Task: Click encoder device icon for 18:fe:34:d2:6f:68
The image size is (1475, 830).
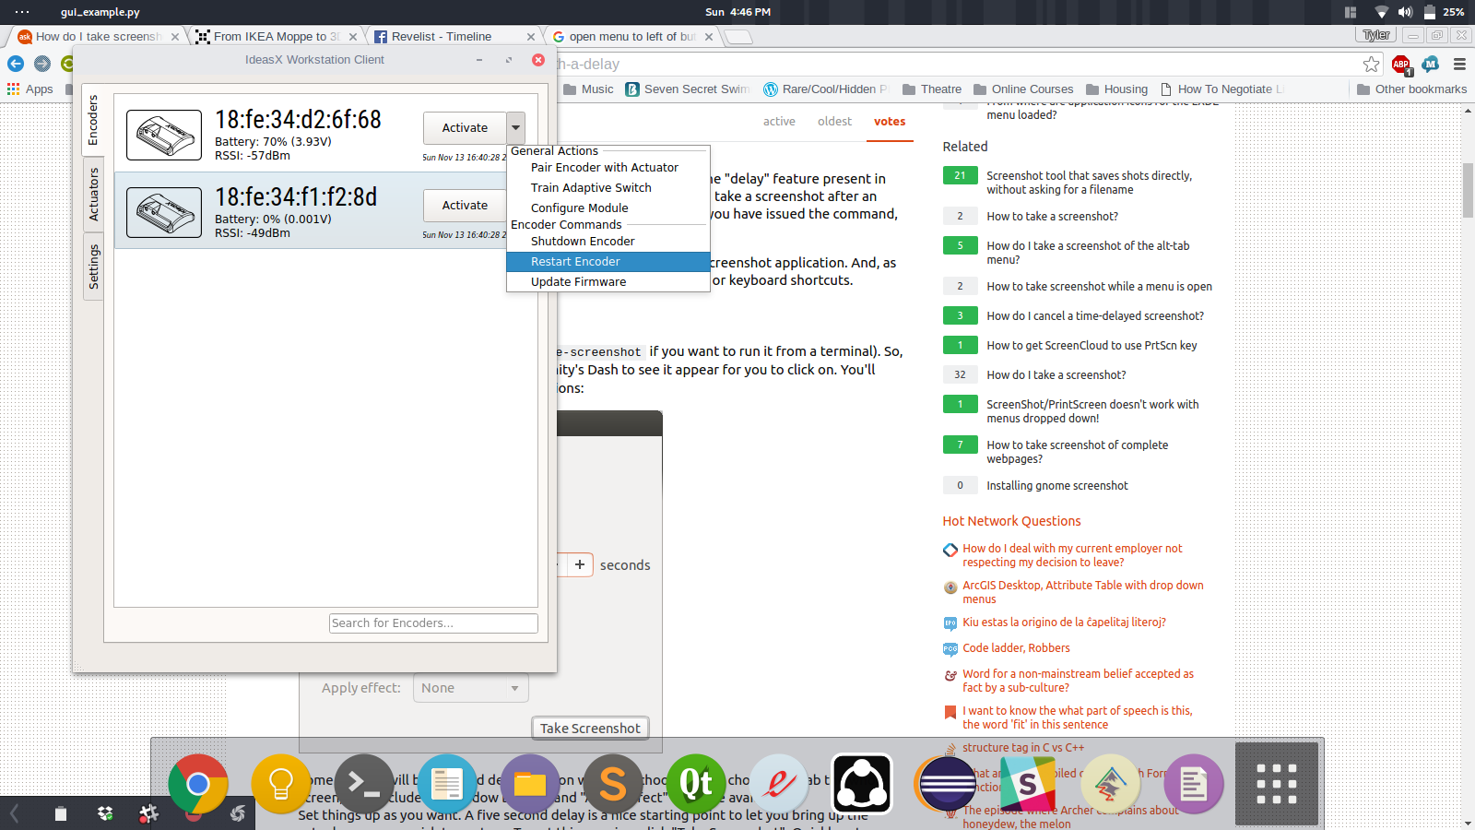Action: (164, 135)
